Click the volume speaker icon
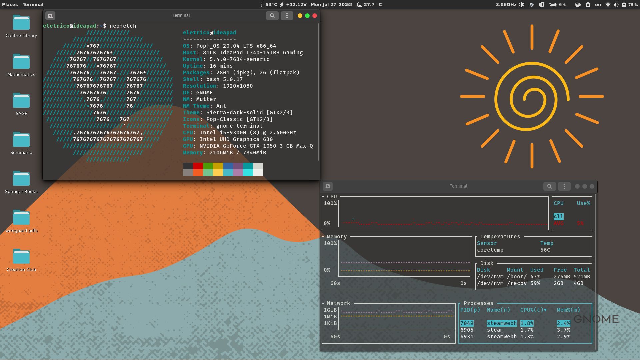 point(616,5)
